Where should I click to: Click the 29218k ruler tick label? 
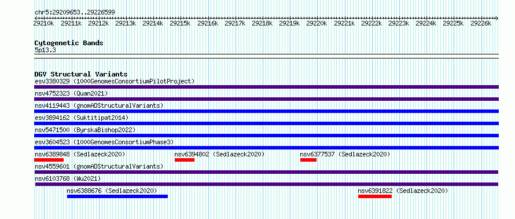263,23
